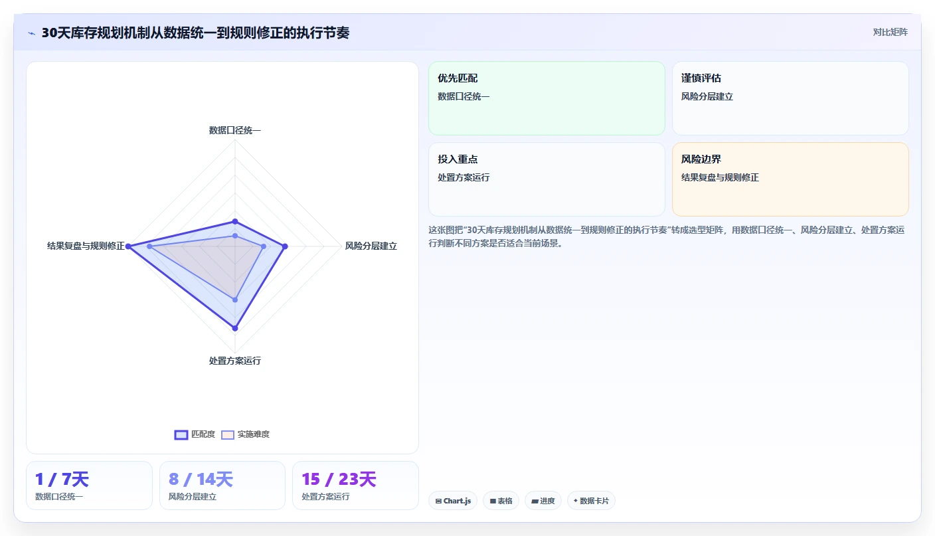The height and width of the screenshot is (536, 935).
Task: Click the 风险边界 card
Action: 790,179
